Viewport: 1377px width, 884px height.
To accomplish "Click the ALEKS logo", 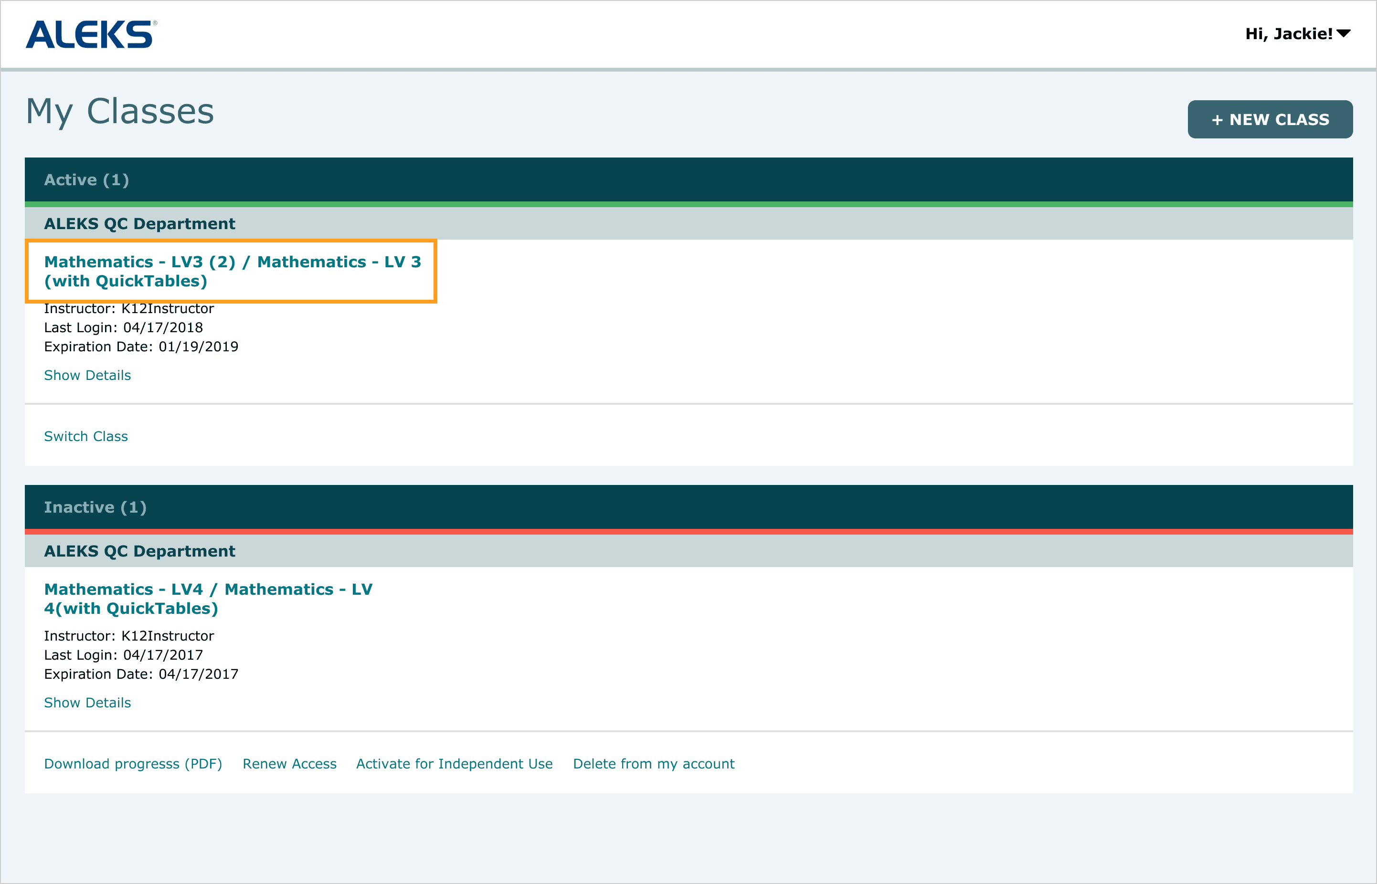I will tap(91, 34).
